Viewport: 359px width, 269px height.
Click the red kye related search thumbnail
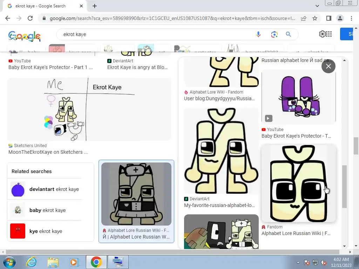pos(18,231)
